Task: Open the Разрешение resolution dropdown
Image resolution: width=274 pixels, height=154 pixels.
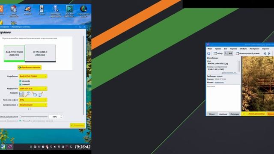Action: (33, 89)
